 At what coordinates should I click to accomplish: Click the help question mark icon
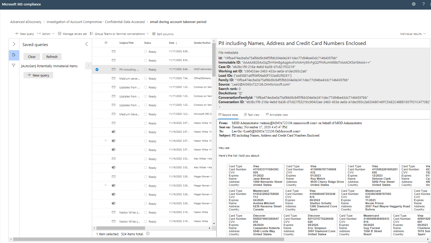pyautogui.click(x=424, y=4)
